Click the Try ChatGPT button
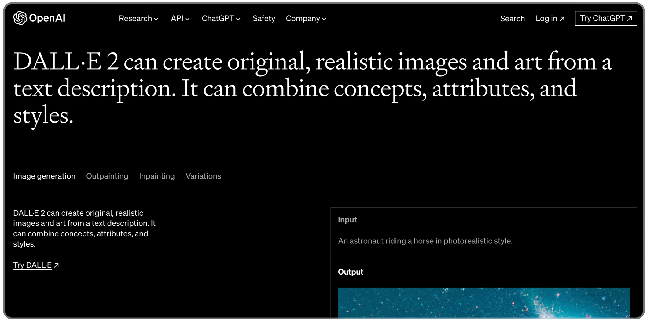The width and height of the screenshot is (647, 321). [x=606, y=18]
